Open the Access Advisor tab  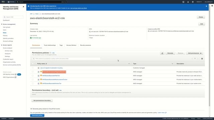[71, 45]
